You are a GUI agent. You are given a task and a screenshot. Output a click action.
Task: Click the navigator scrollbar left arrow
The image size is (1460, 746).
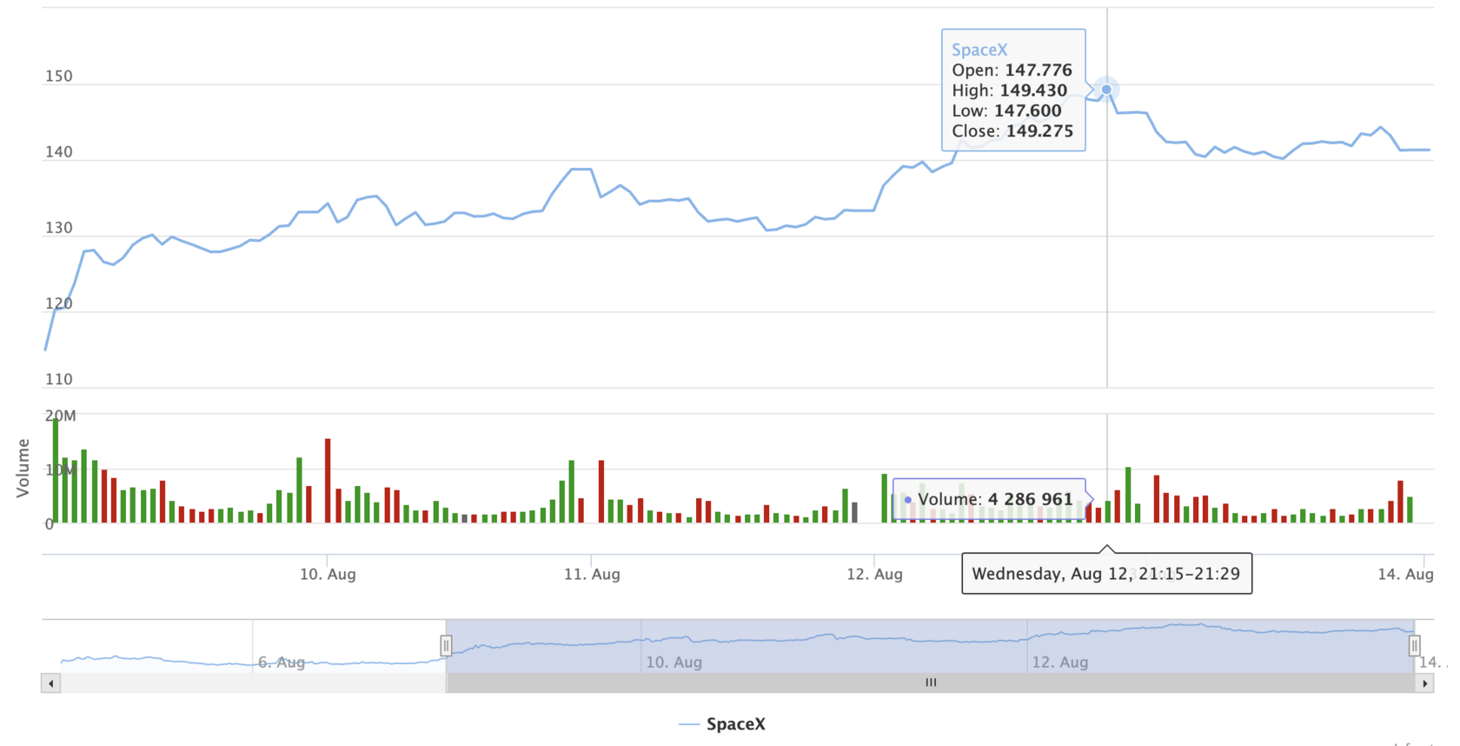(50, 683)
